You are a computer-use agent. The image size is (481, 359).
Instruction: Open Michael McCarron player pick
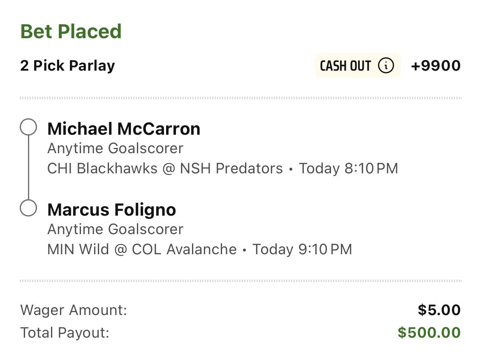tap(124, 129)
